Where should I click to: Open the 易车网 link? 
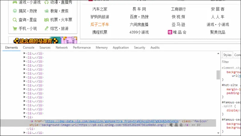[139, 9]
